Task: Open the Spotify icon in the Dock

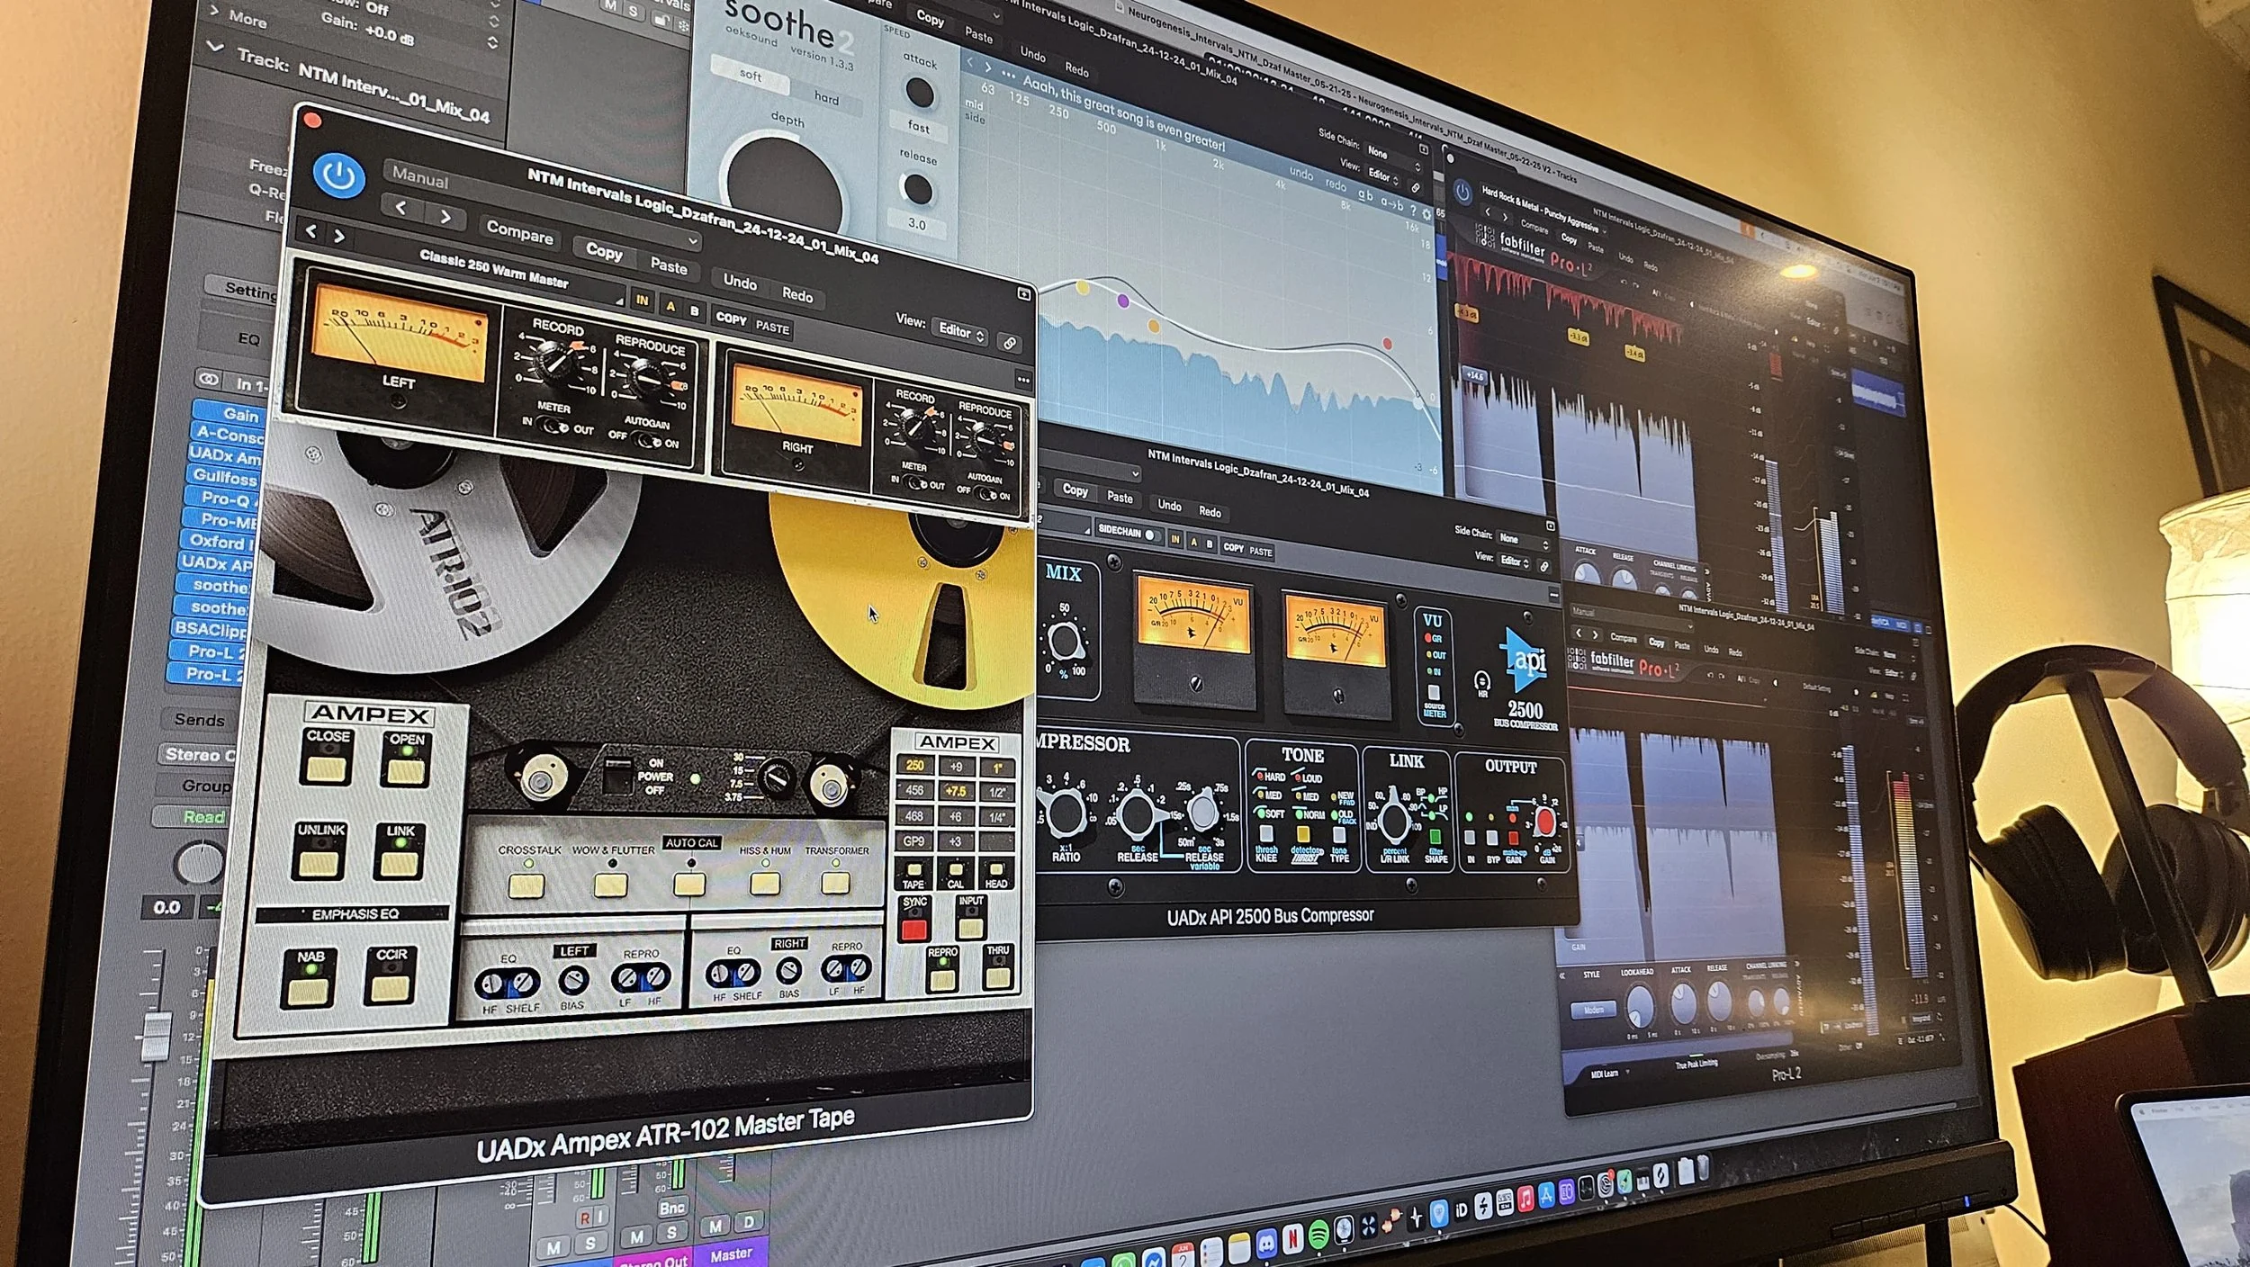Action: (x=1318, y=1236)
